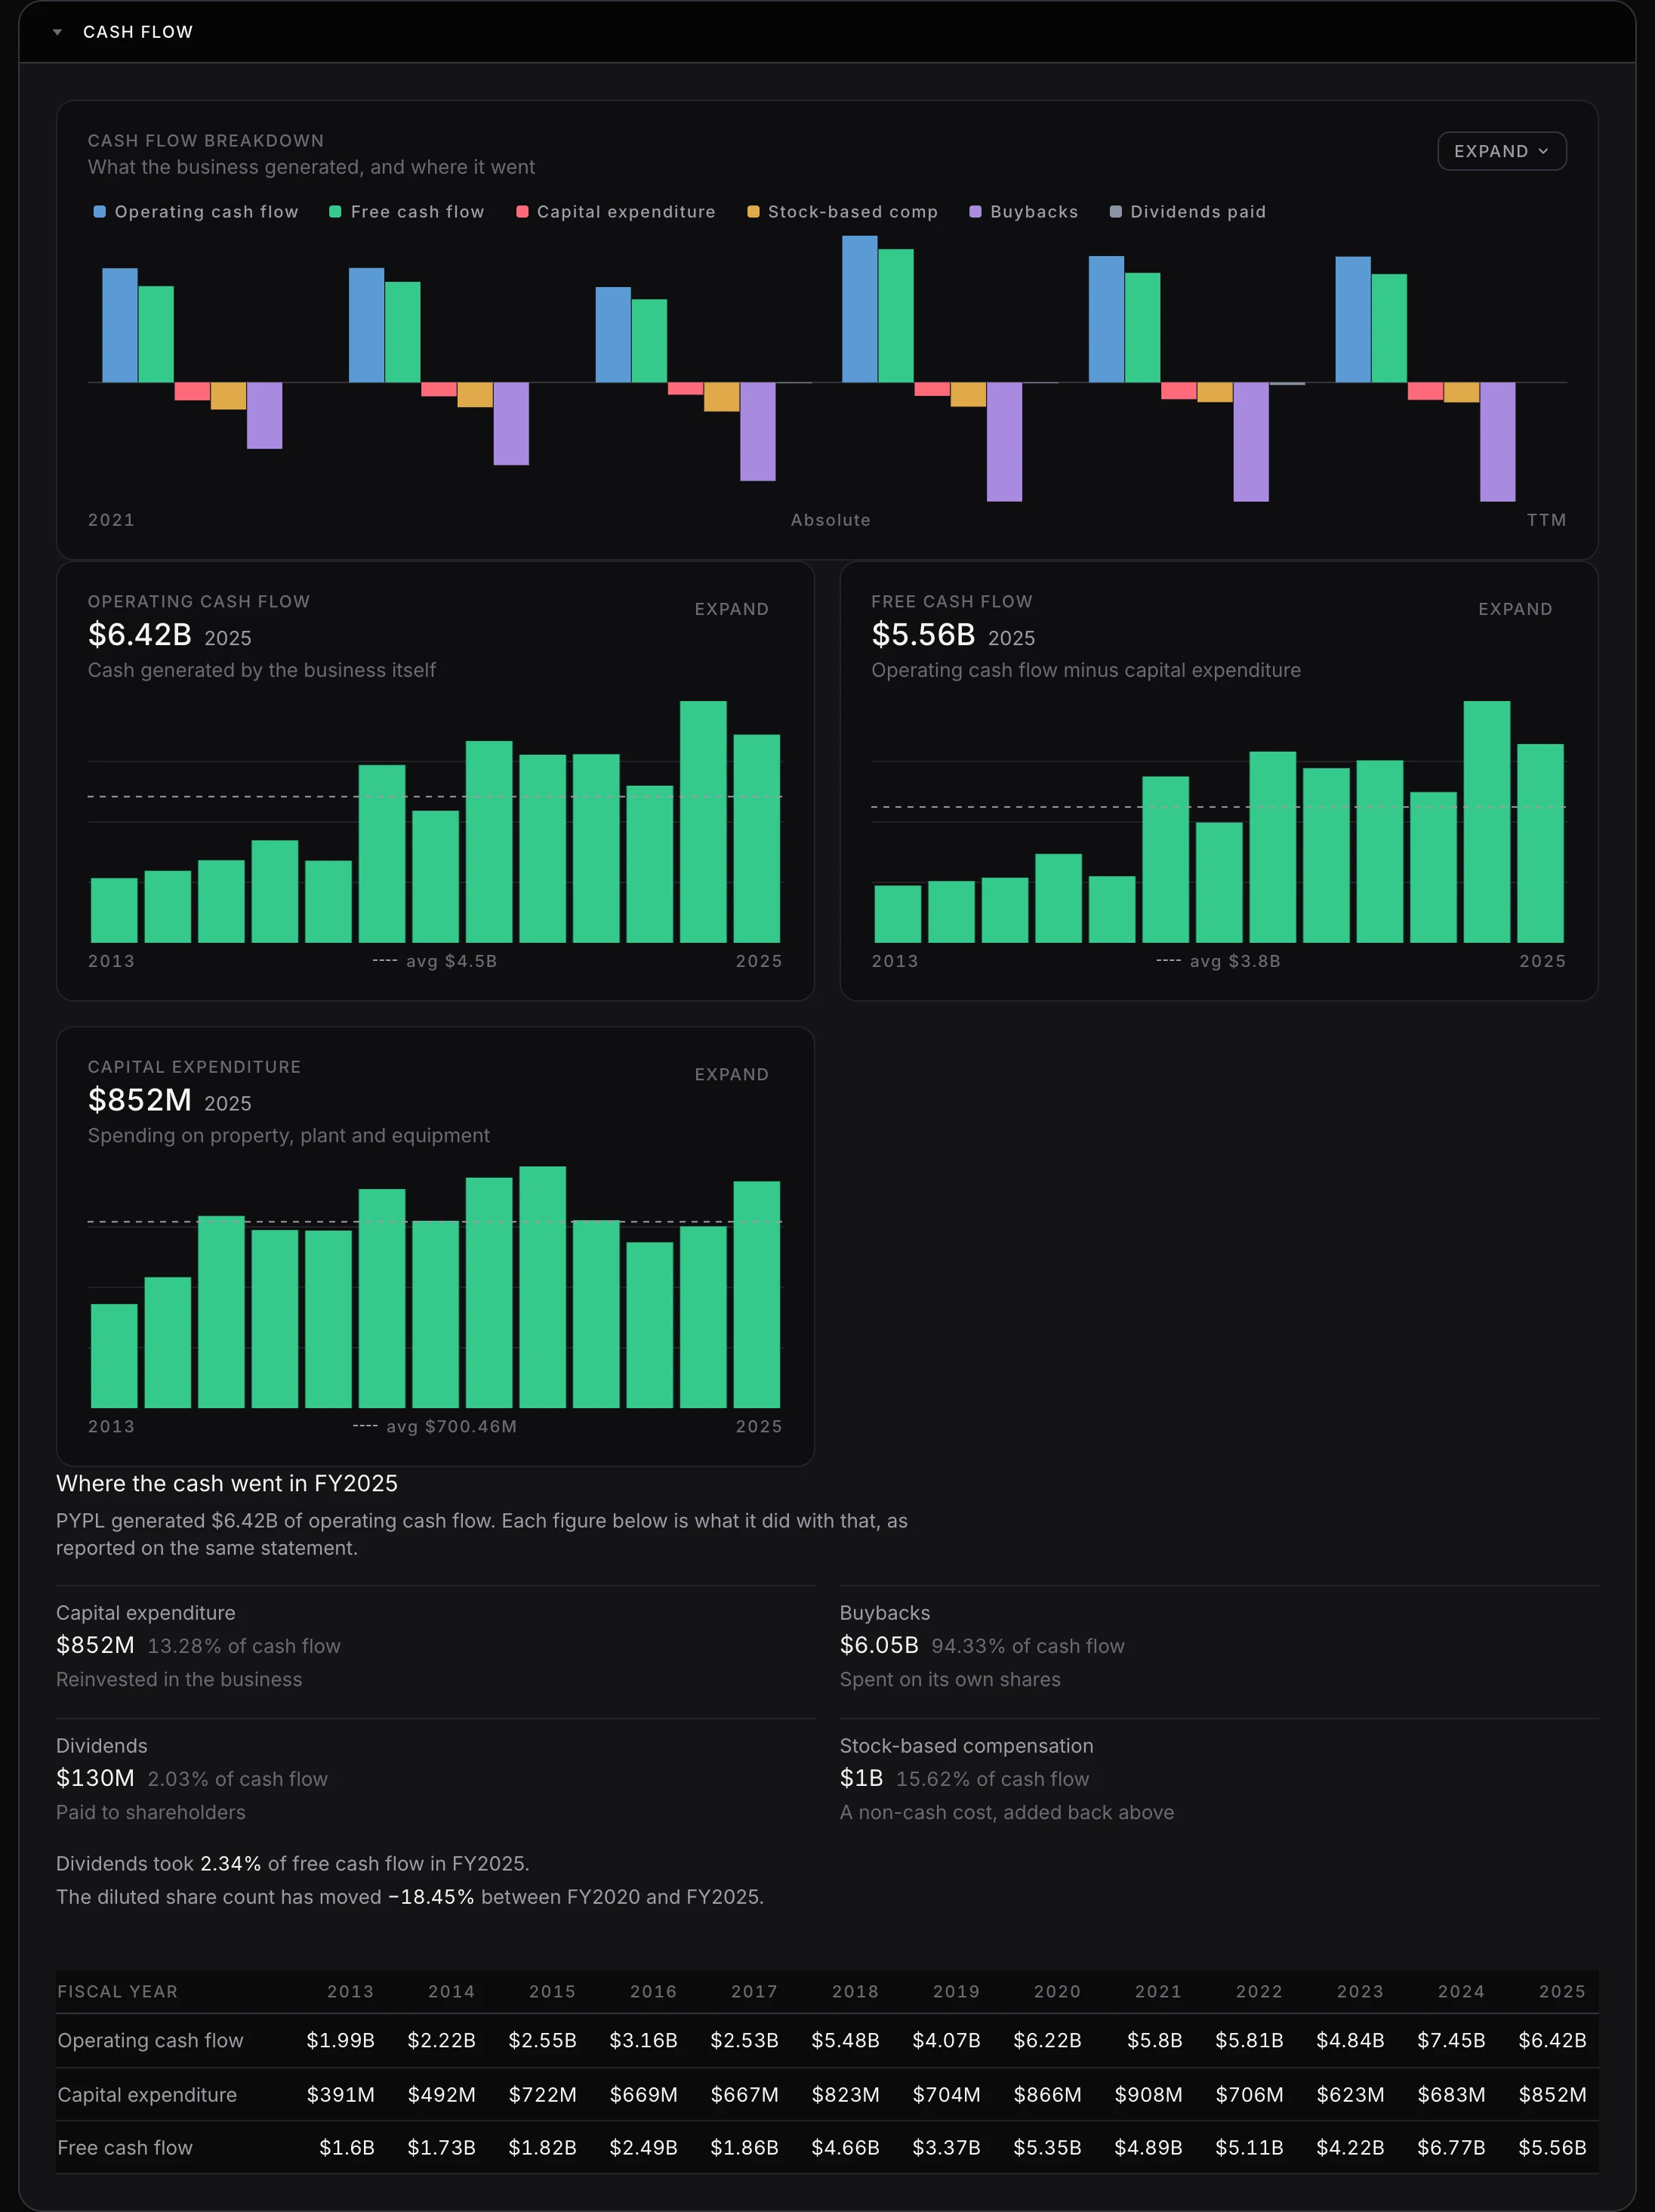Click the 2021 Operating cash flow breakdown bar

120,325
